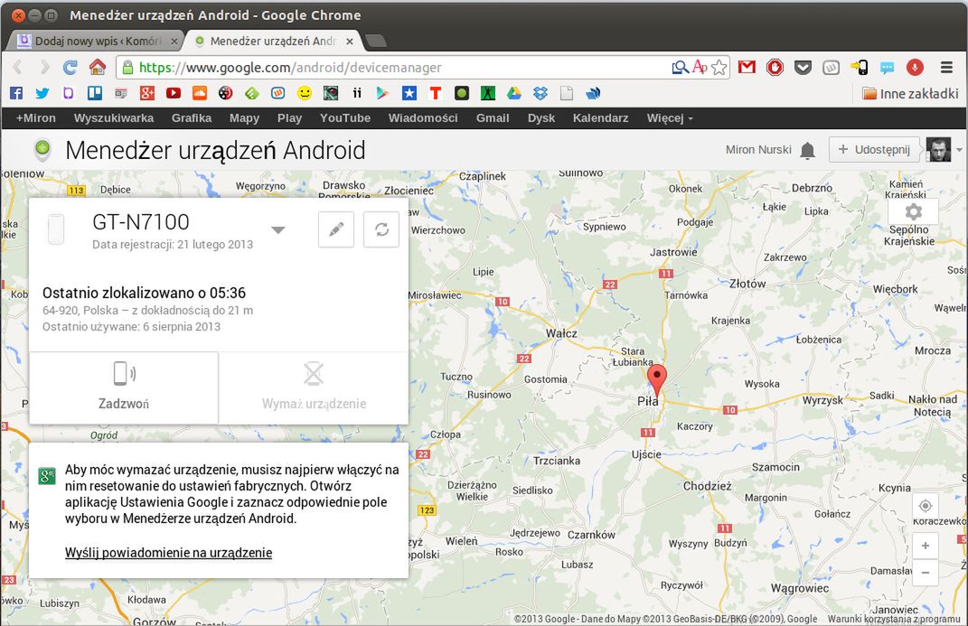
Task: Click the Wymaż urządzenie erase button
Action: (x=314, y=388)
